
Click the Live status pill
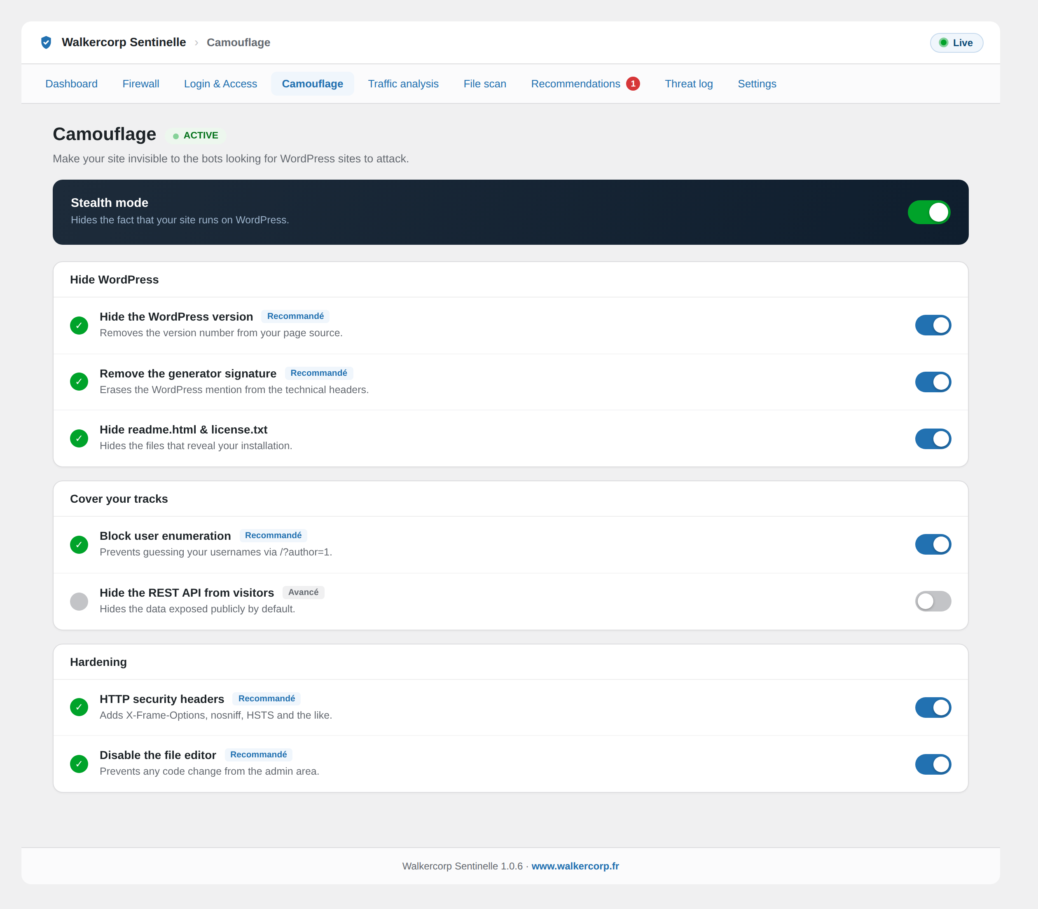tap(956, 42)
